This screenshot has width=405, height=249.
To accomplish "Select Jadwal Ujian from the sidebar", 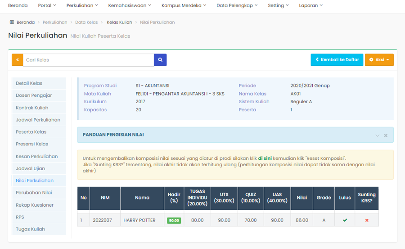I will 30,168.
